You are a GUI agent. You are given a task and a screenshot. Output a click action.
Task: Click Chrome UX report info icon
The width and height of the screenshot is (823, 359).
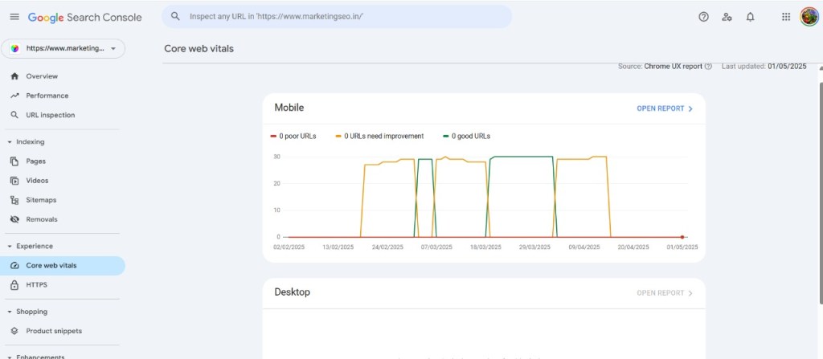point(708,67)
